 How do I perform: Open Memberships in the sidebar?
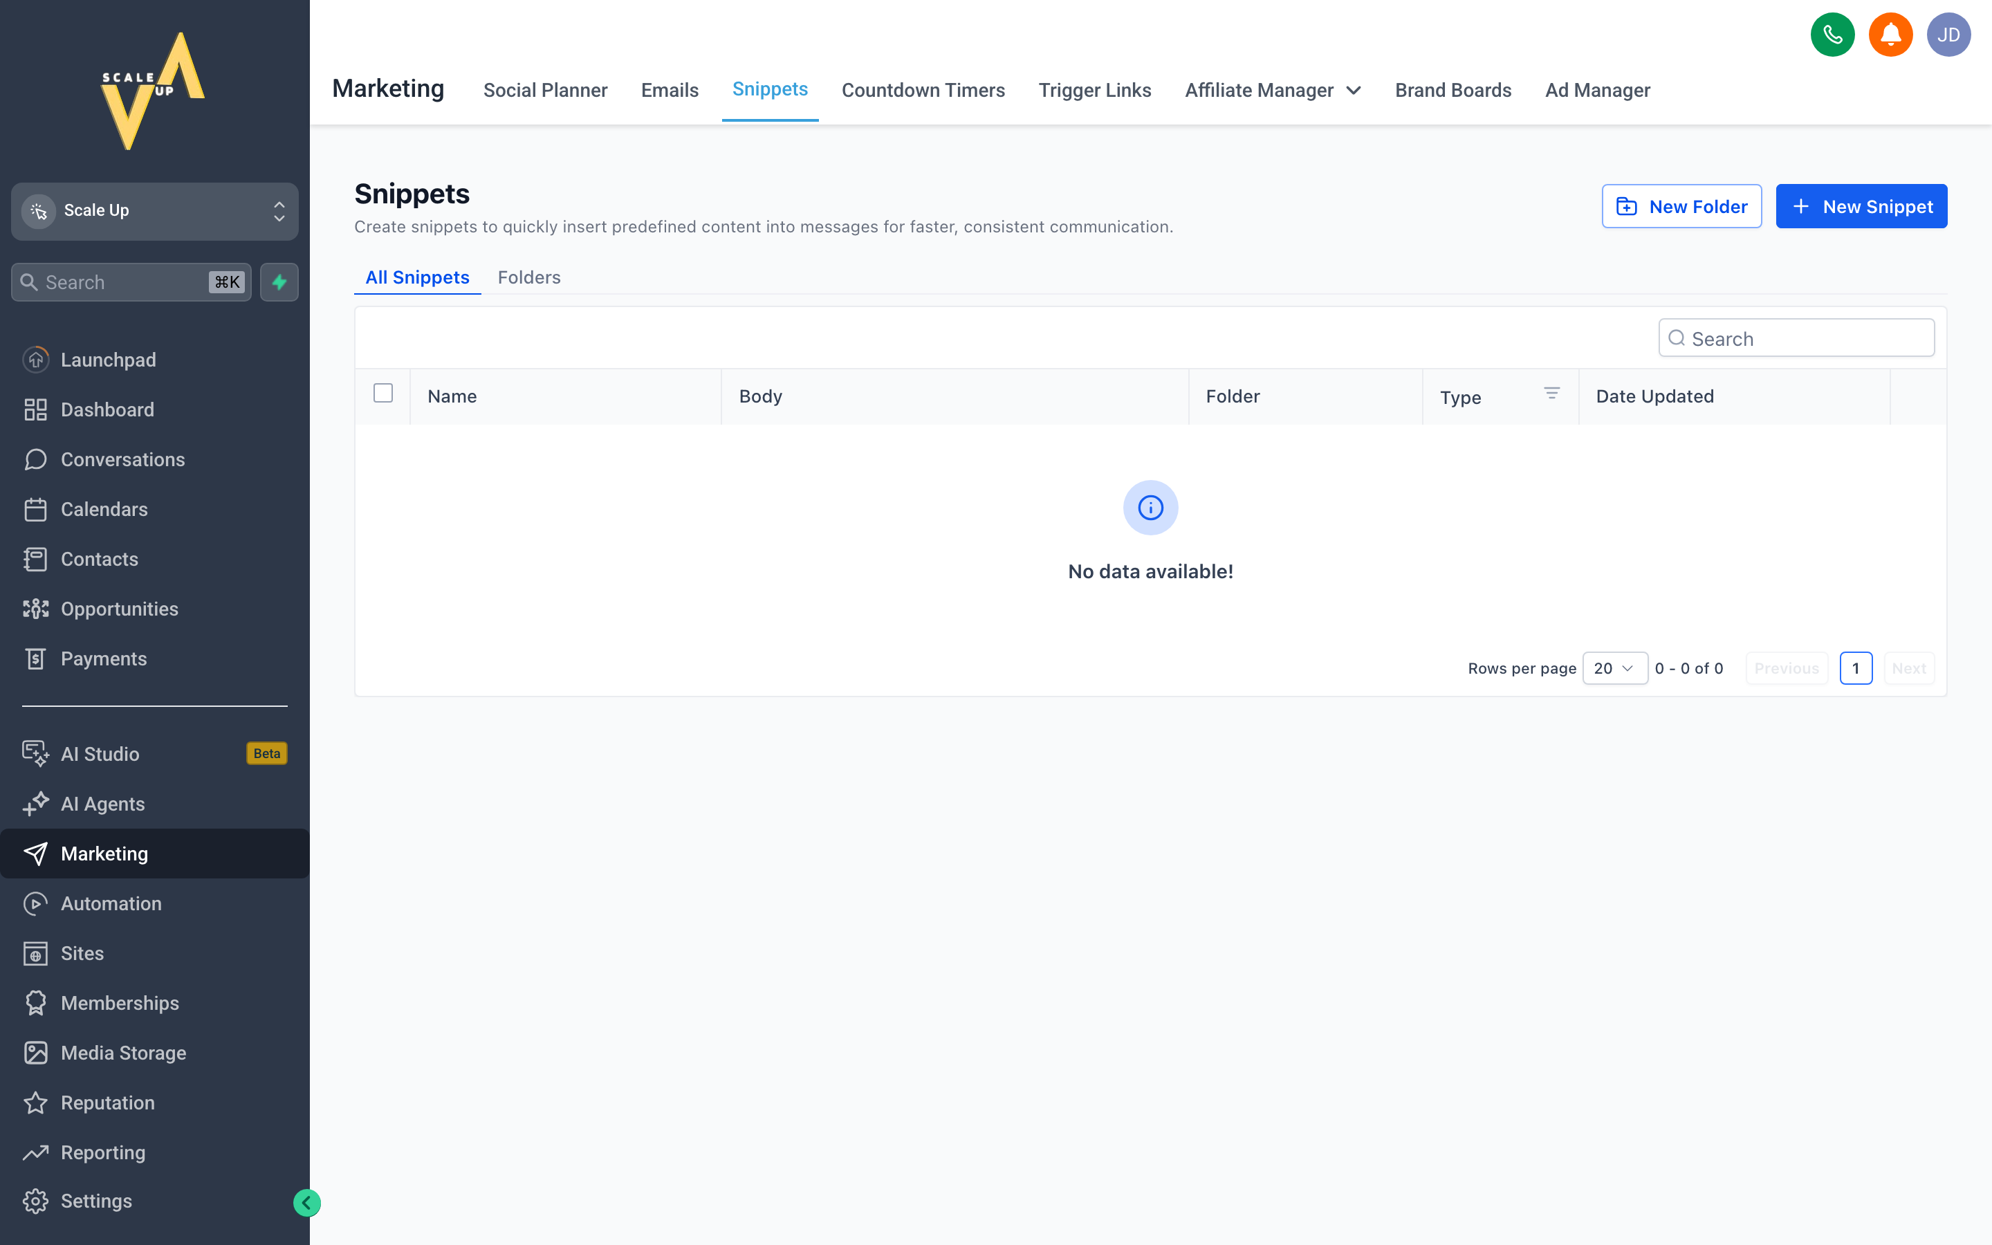(155, 1003)
